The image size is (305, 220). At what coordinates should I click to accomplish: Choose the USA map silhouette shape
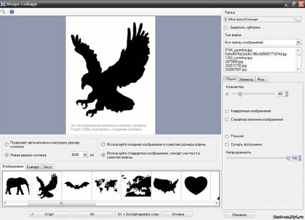coord(166,186)
